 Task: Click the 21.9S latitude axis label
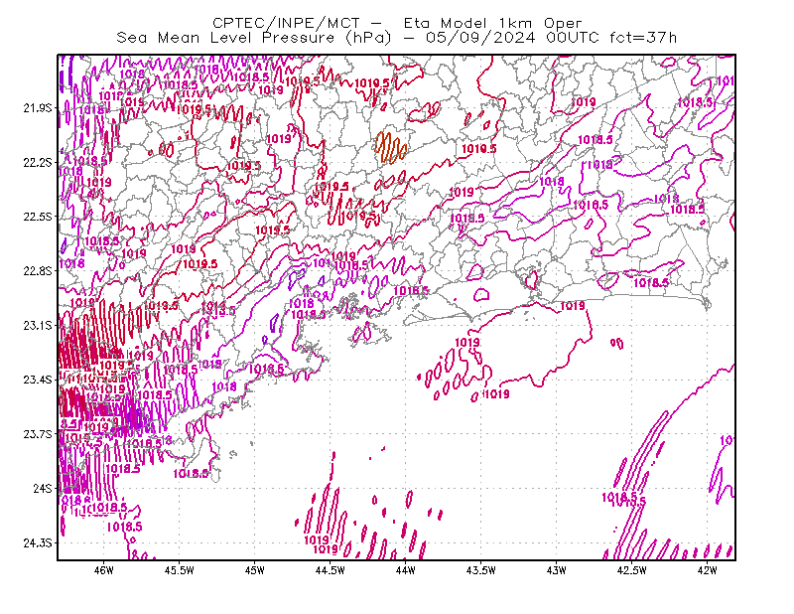point(38,108)
